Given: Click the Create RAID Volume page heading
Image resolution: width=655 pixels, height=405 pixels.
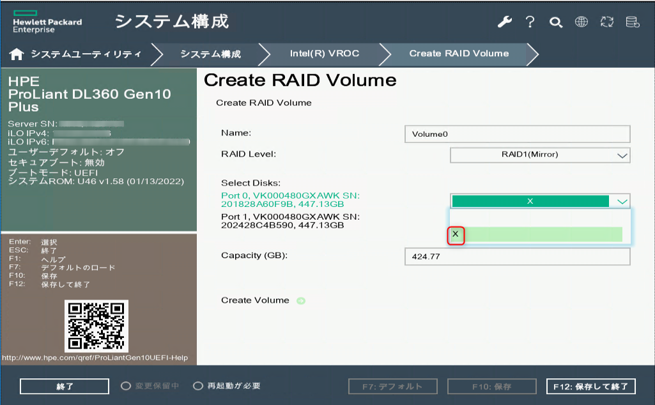Looking at the screenshot, I should (x=300, y=80).
